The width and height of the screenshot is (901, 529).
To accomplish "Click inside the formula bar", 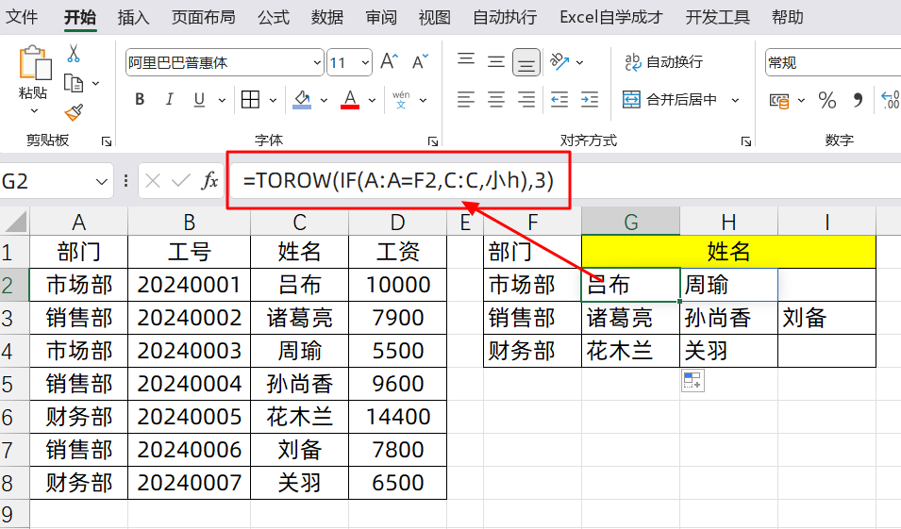I will [563, 181].
